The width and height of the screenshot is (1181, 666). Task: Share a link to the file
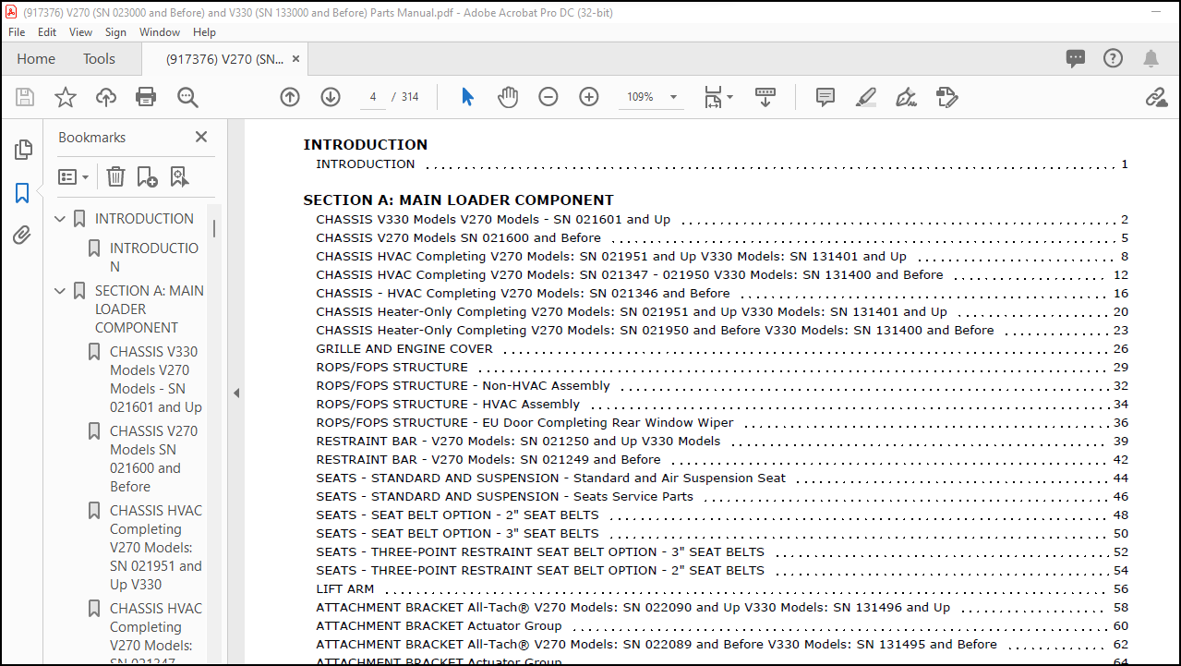click(x=1156, y=97)
